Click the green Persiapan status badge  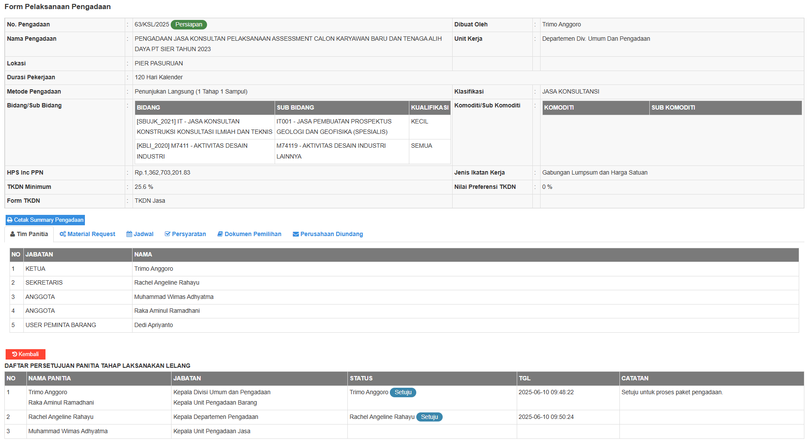(189, 25)
